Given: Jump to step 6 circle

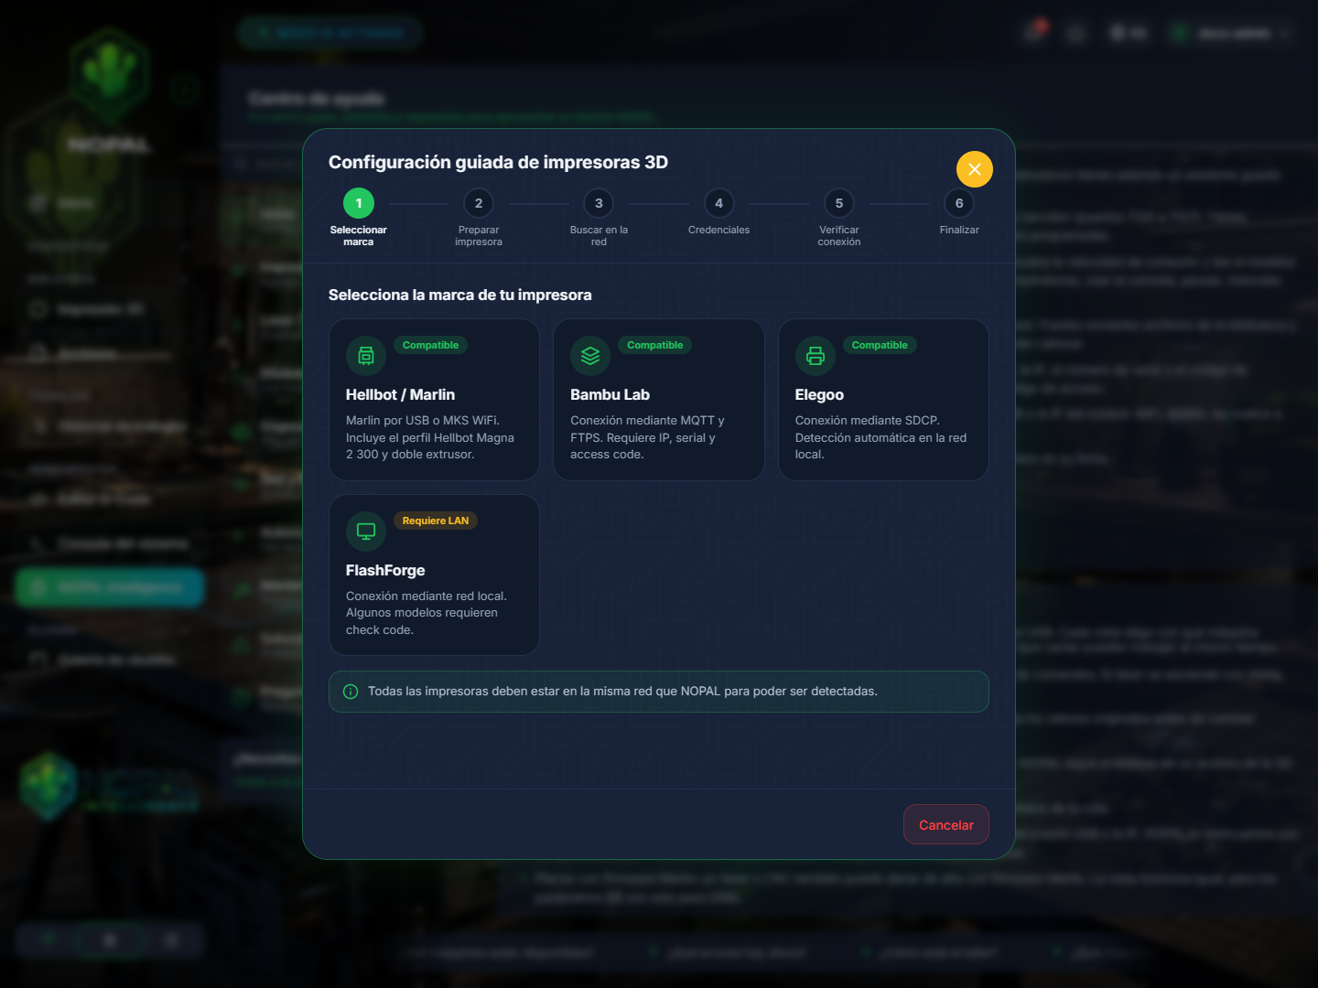Looking at the screenshot, I should click(x=959, y=203).
